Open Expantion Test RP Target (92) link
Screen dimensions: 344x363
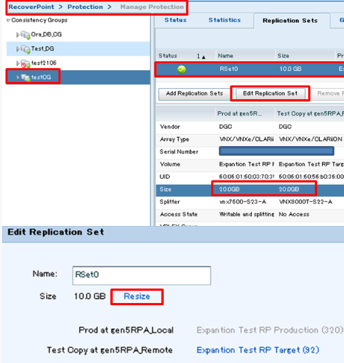(258, 350)
